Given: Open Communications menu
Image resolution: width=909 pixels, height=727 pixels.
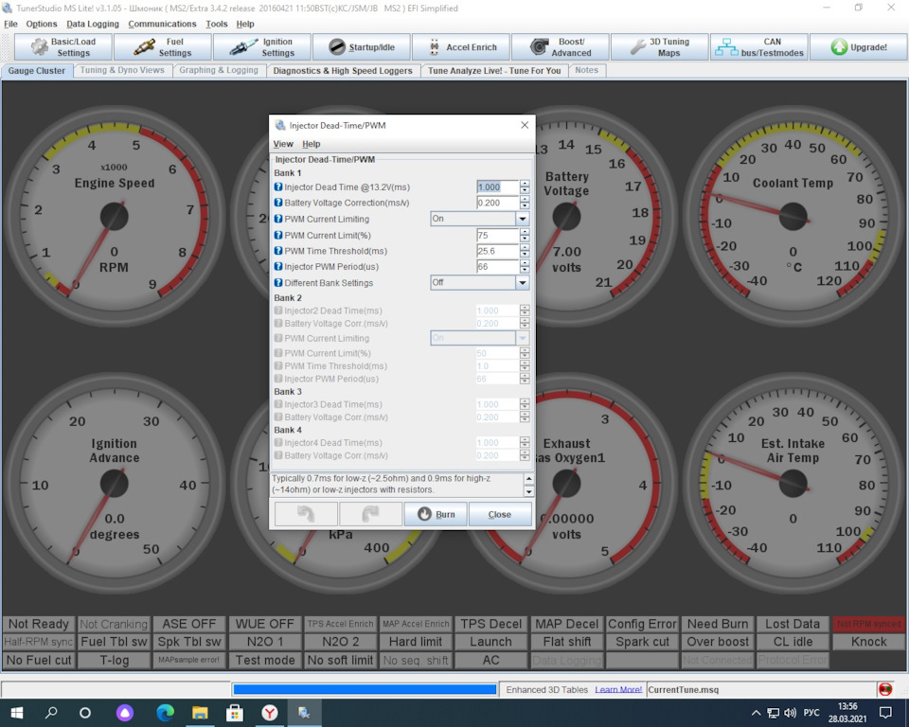Looking at the screenshot, I should click(162, 24).
